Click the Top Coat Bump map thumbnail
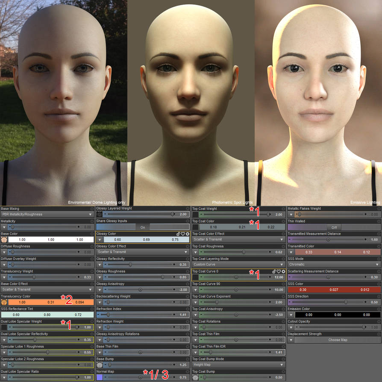 195,377
